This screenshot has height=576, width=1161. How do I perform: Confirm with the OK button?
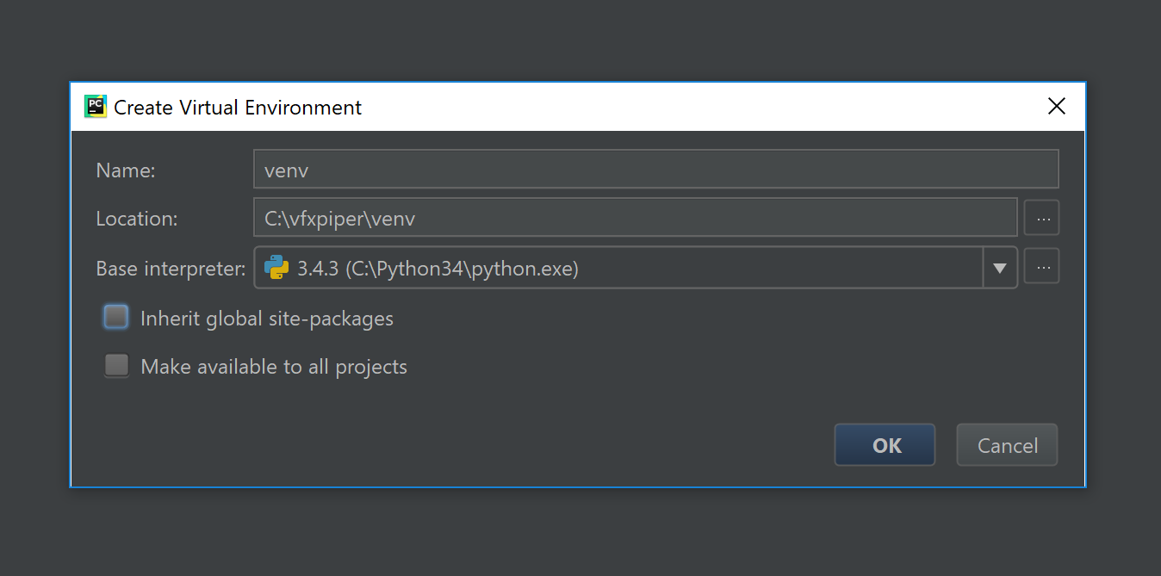(x=885, y=445)
